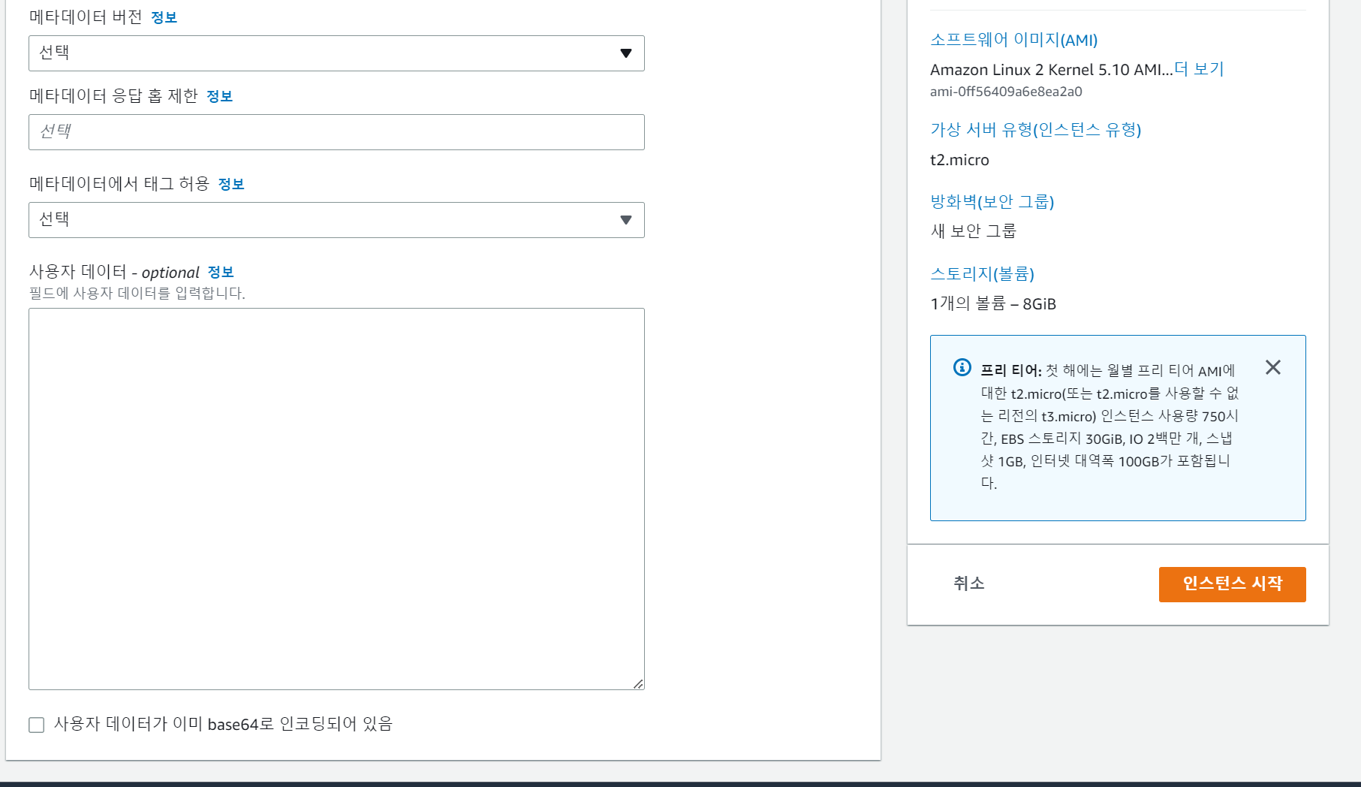The height and width of the screenshot is (787, 1361).
Task: Click the 메타데이터 버전 dropdown arrow
Action: click(x=626, y=53)
